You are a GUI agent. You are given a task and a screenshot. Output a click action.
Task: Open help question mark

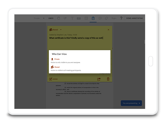tap(121, 18)
